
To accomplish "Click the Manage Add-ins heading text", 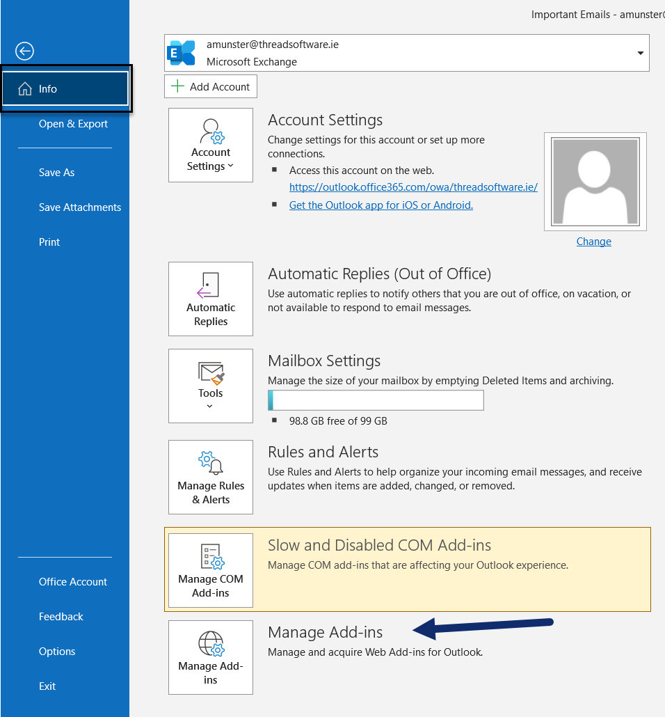I will [x=325, y=632].
